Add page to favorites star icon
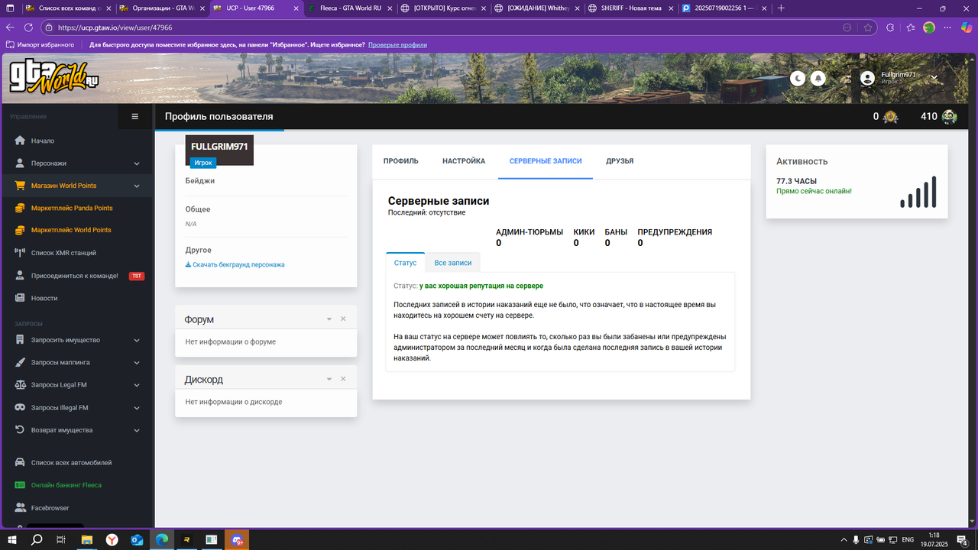The height and width of the screenshot is (550, 978). click(868, 27)
